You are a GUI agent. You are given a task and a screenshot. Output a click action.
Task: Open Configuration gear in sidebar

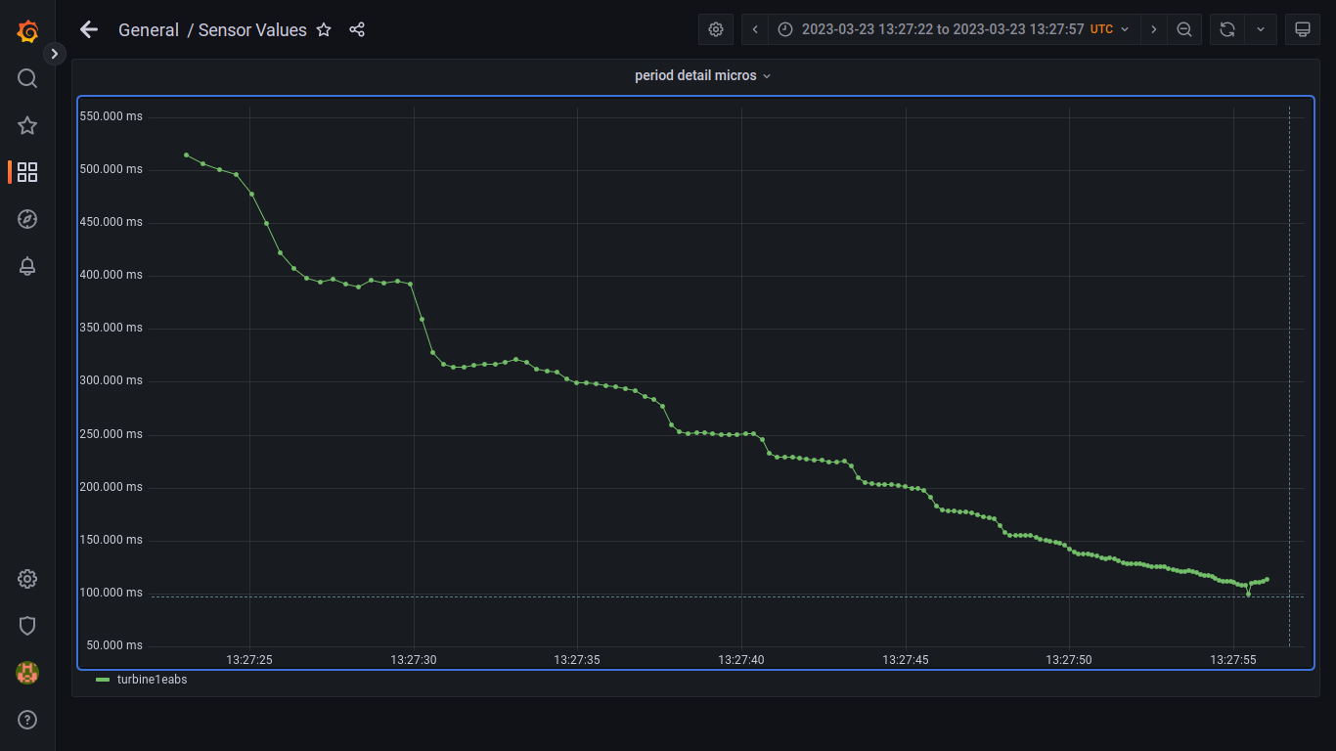click(27, 579)
